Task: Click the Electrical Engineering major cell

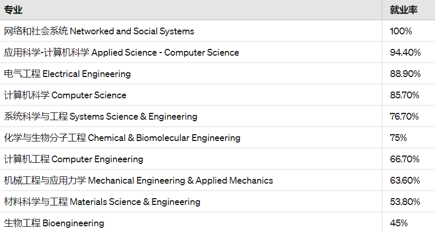Action: (x=191, y=74)
